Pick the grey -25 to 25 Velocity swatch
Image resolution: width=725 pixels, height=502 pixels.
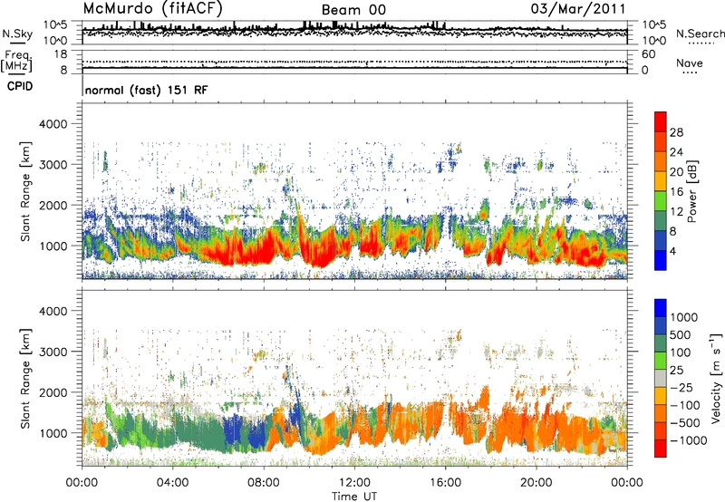point(661,378)
